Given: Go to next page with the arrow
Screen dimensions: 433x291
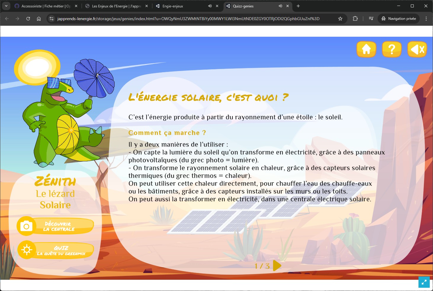Looking at the screenshot, I should point(277,266).
